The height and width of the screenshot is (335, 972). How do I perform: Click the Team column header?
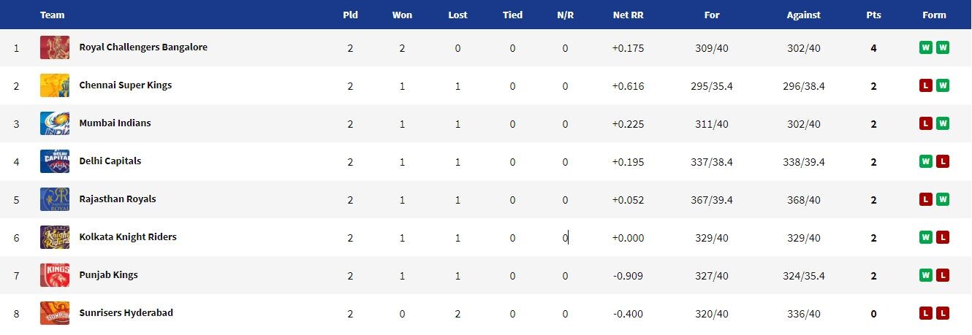point(52,15)
